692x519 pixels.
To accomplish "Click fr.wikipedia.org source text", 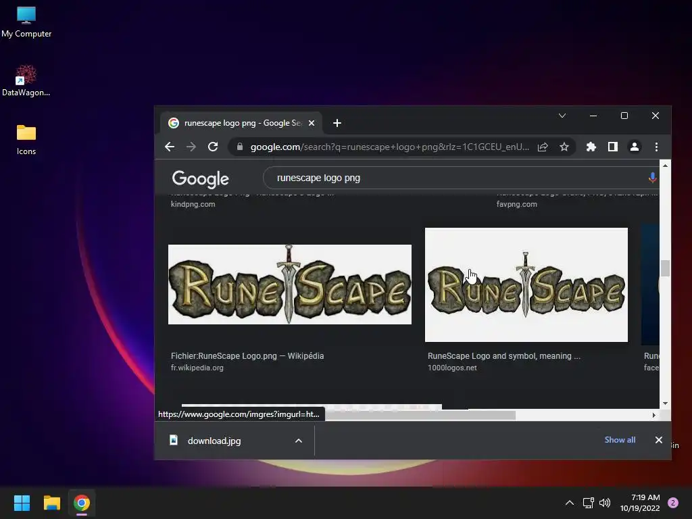I will pyautogui.click(x=197, y=368).
